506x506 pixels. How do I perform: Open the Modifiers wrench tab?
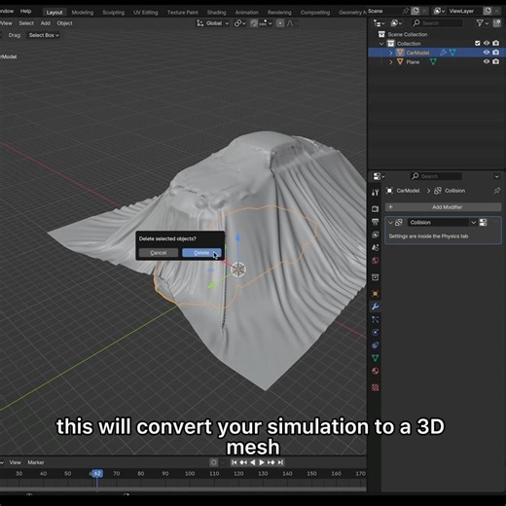click(376, 307)
